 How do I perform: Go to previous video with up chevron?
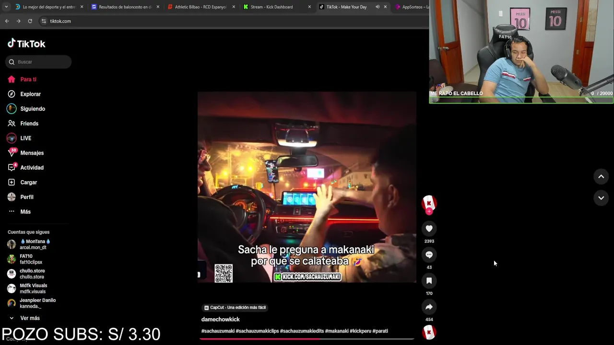601,176
